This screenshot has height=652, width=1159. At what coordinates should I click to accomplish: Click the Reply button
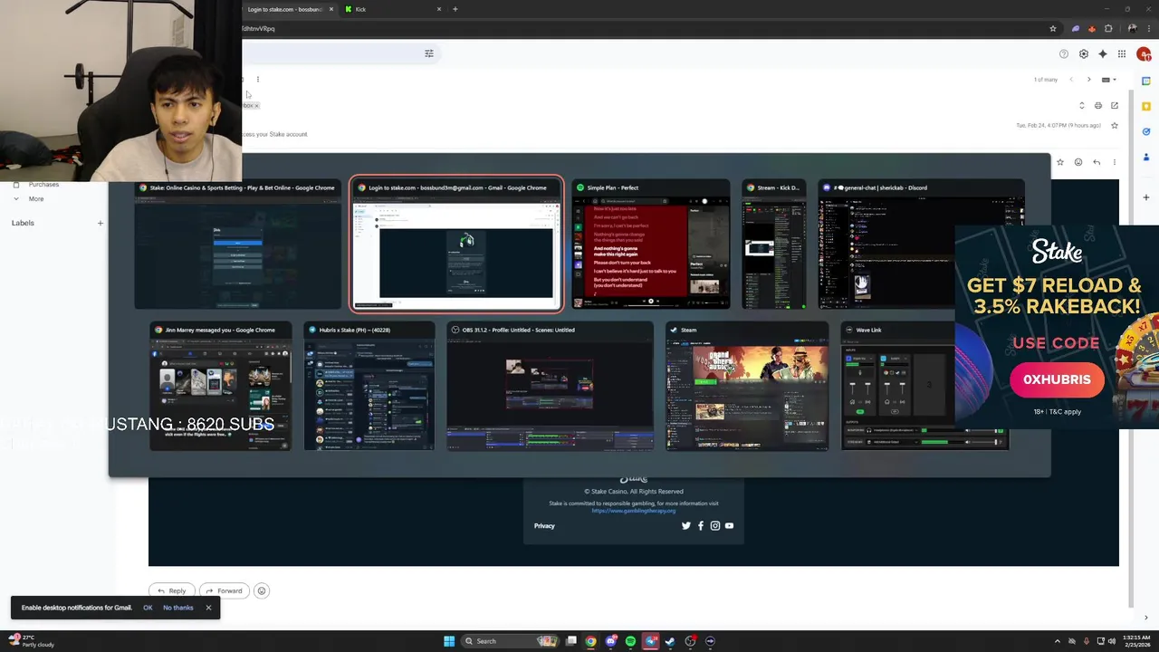coord(171,591)
